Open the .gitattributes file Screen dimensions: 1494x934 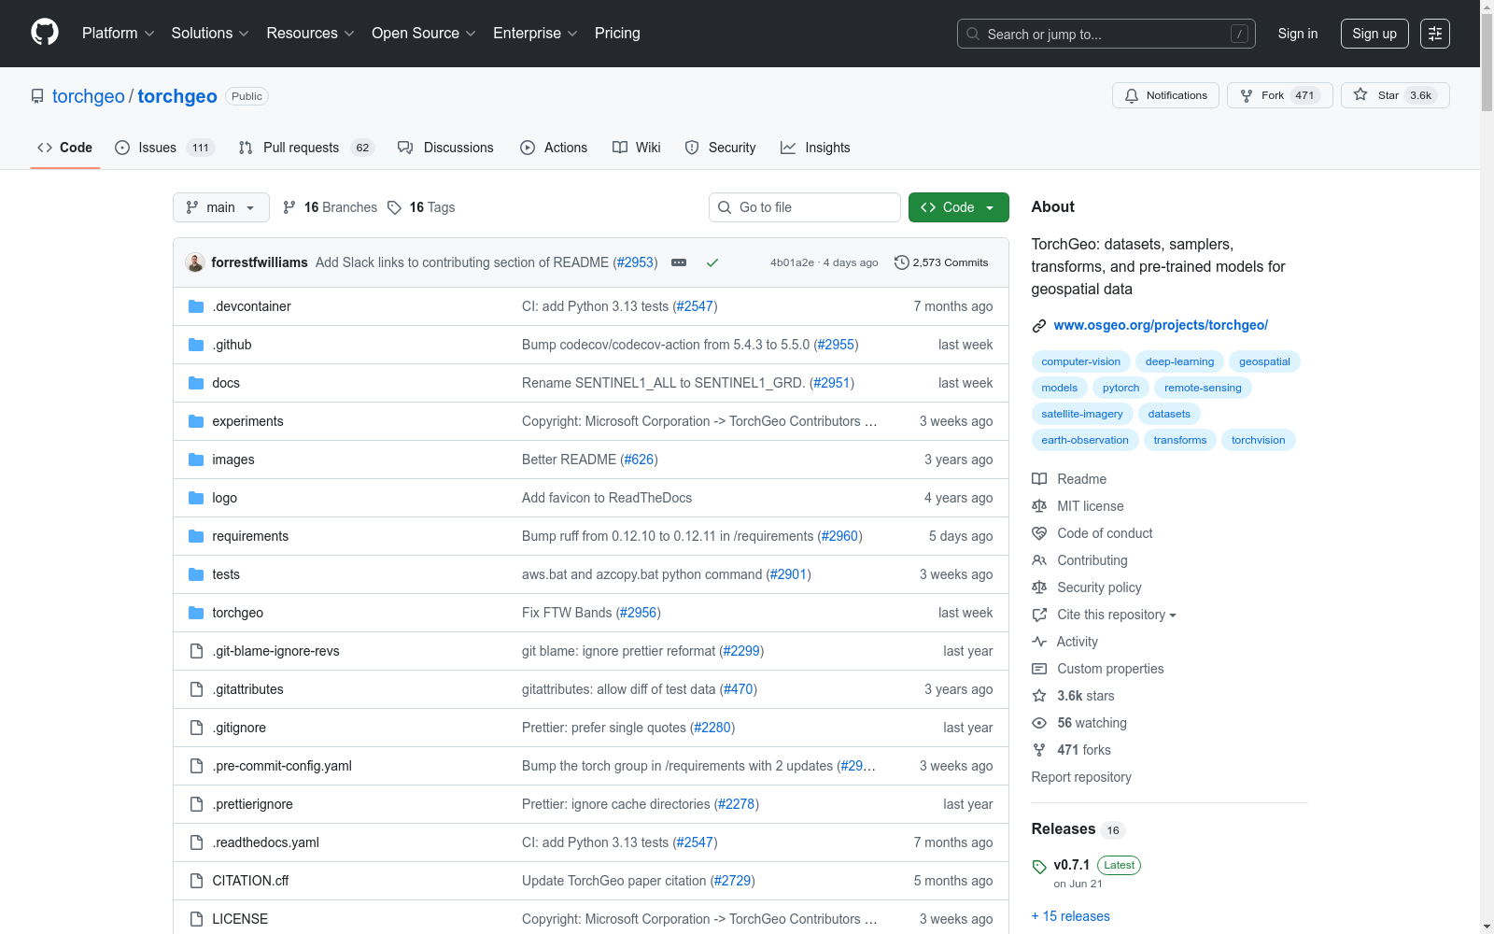click(x=247, y=689)
